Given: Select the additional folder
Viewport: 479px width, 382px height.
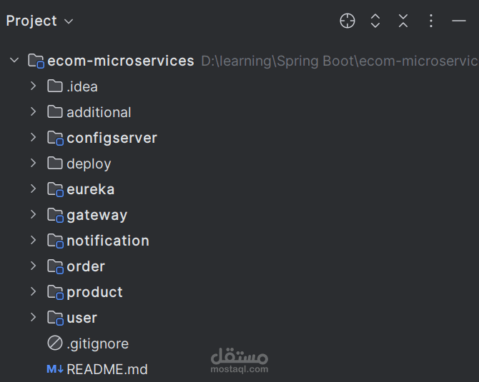Looking at the screenshot, I should pyautogui.click(x=99, y=112).
